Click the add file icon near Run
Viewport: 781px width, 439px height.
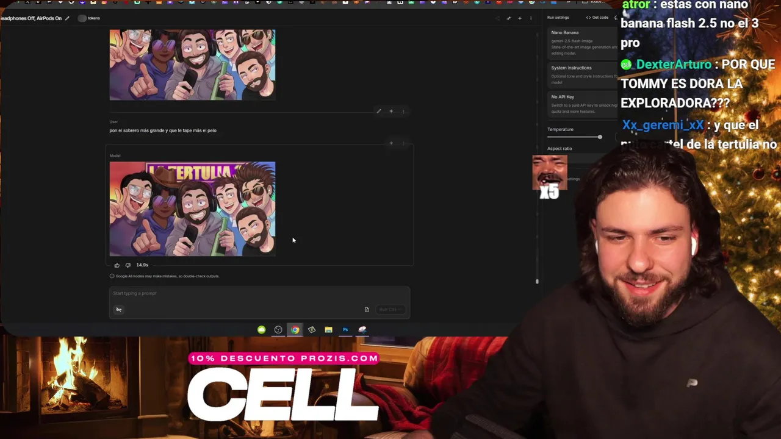(x=367, y=310)
